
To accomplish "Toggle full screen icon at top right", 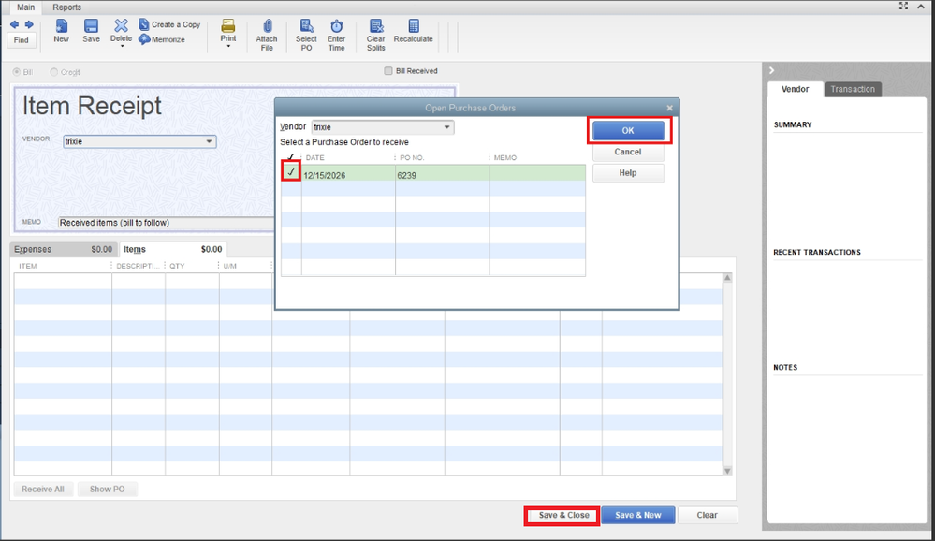I will (903, 6).
